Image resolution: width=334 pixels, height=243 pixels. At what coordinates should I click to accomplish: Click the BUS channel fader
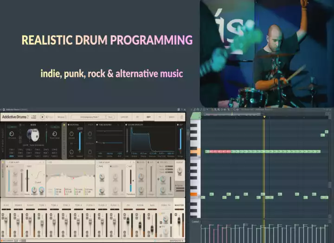[152, 228]
